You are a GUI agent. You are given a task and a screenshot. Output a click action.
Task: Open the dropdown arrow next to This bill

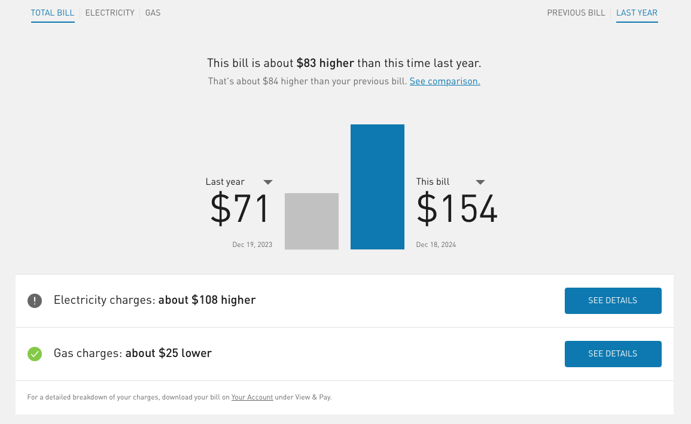coord(480,182)
